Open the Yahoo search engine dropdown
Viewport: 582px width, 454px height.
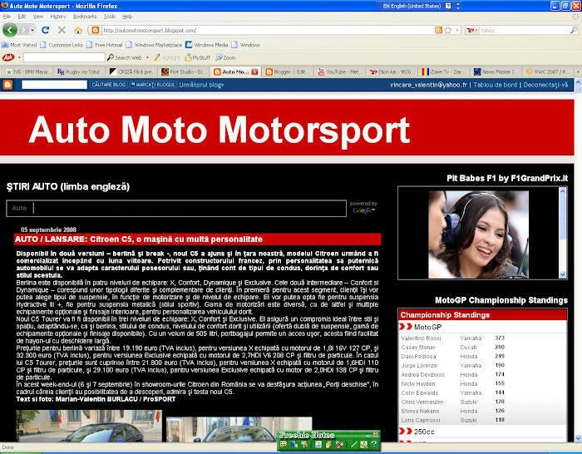(x=472, y=30)
